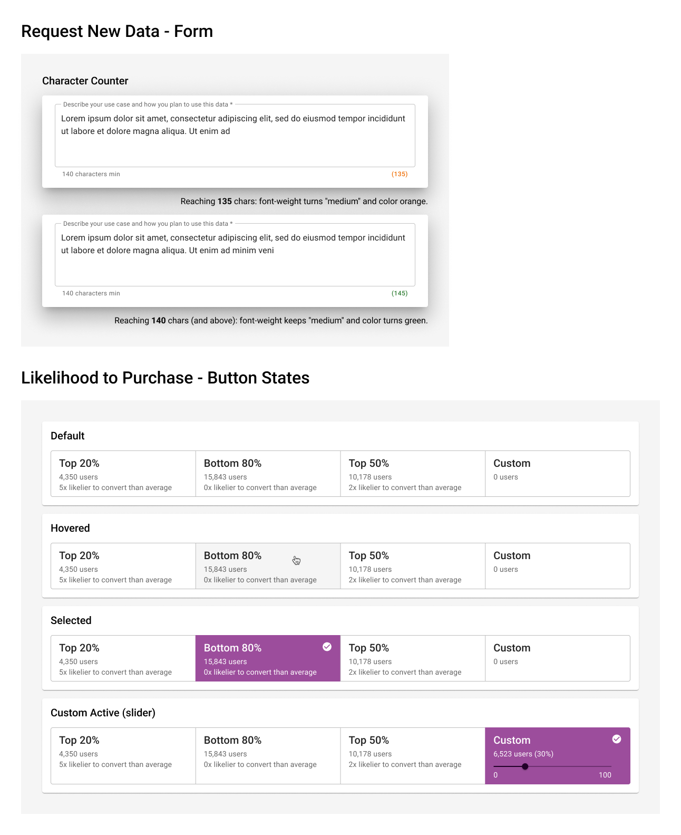The image size is (681, 835).
Task: Focus the first use case text area with 135 counter
Action: tap(235, 136)
